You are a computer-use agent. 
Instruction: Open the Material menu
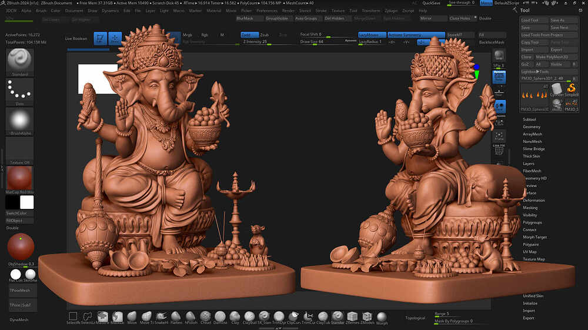[x=214, y=11]
